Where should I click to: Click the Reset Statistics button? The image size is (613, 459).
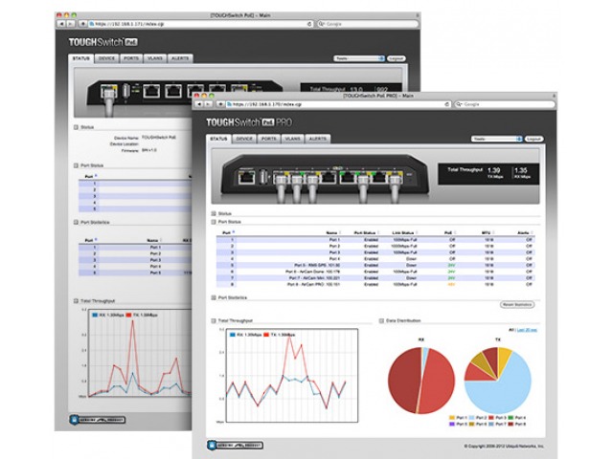point(517,304)
